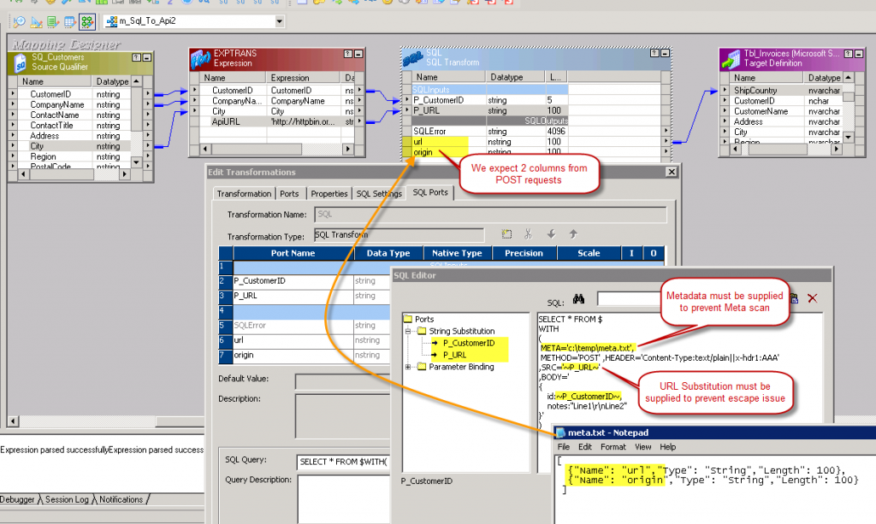This screenshot has height=524, width=876.
Task: Select the arrow pointer tool in the designer toolbar
Action: click(36, 21)
